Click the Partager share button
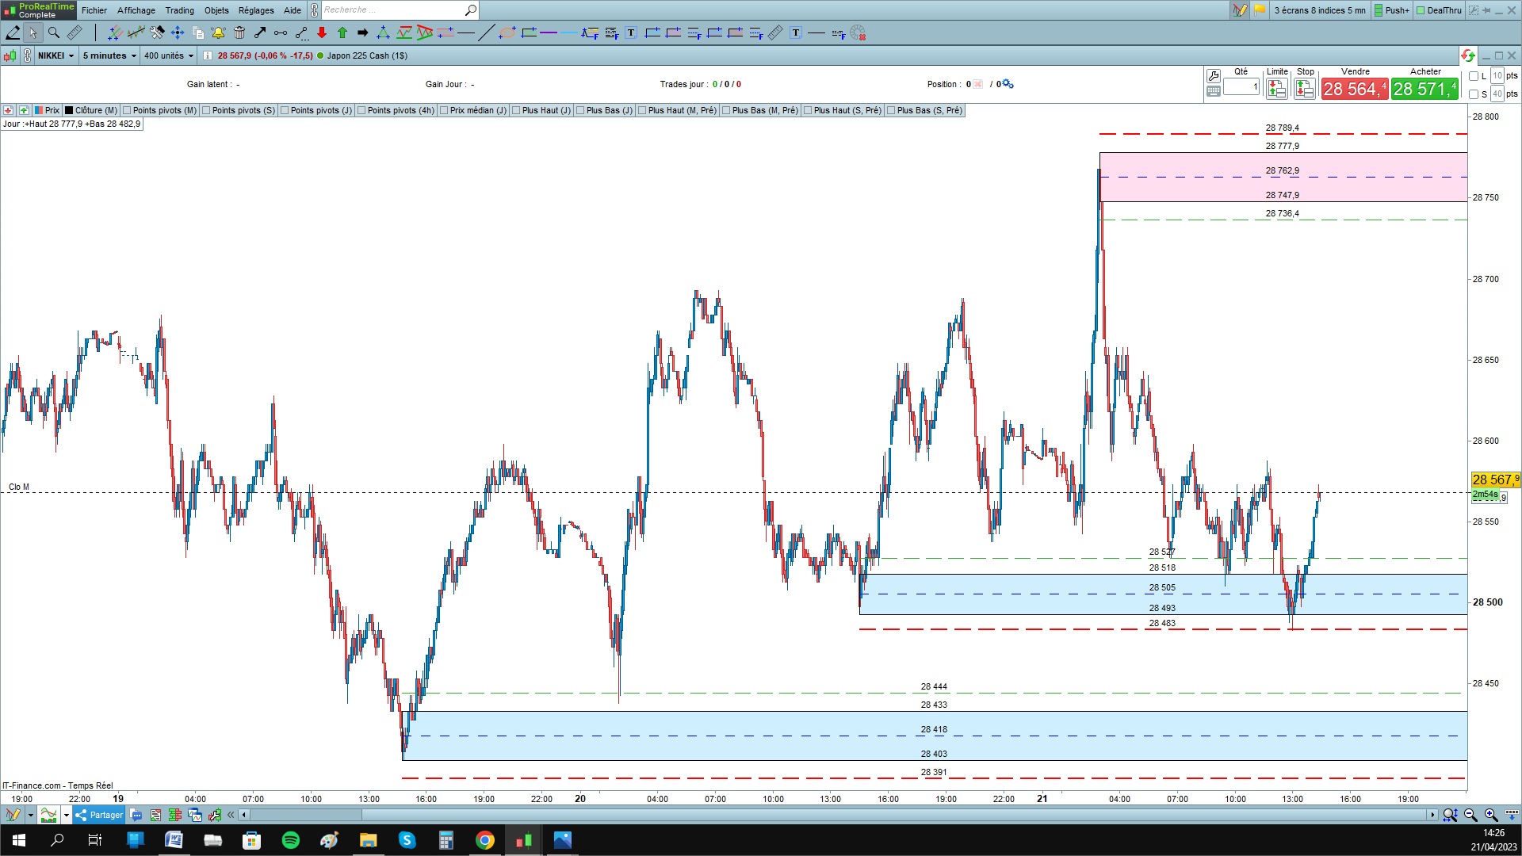 [x=99, y=815]
